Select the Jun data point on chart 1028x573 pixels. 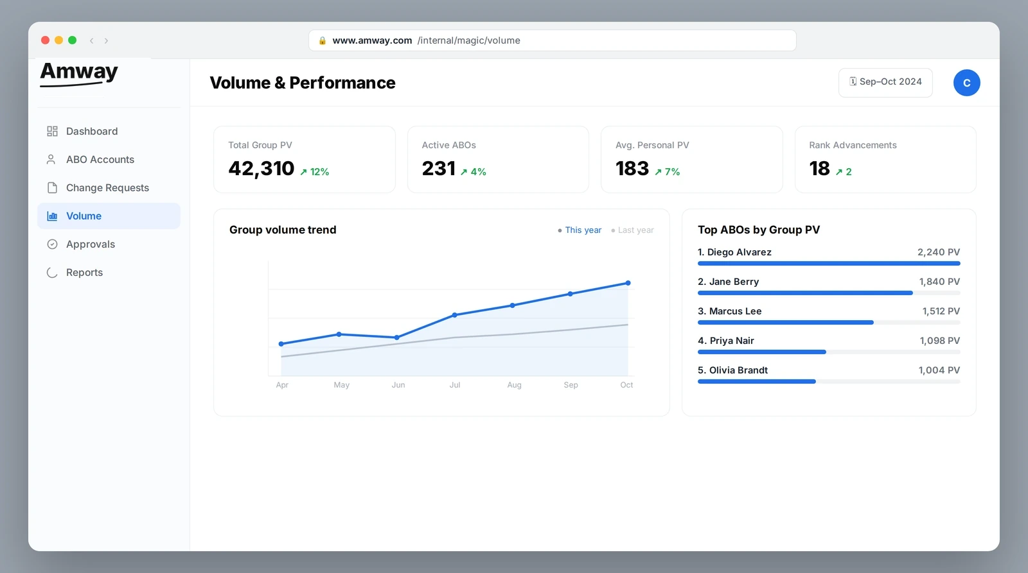(397, 338)
